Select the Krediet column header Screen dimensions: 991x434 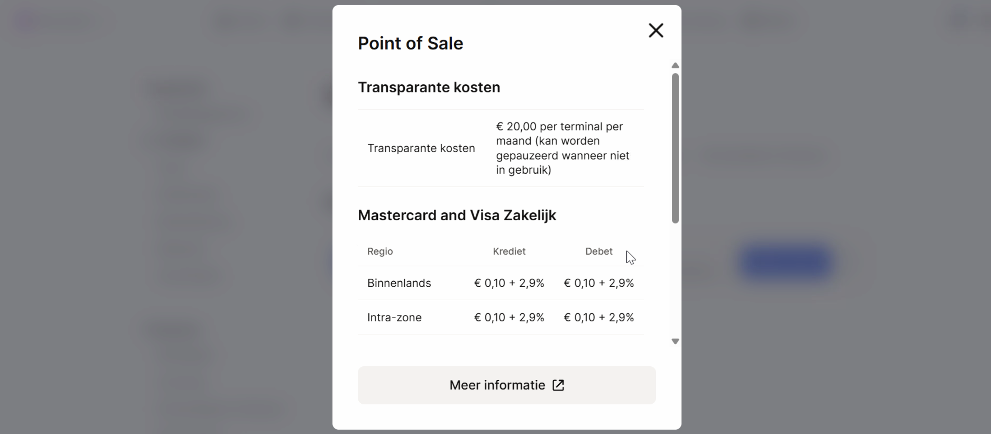click(x=509, y=251)
